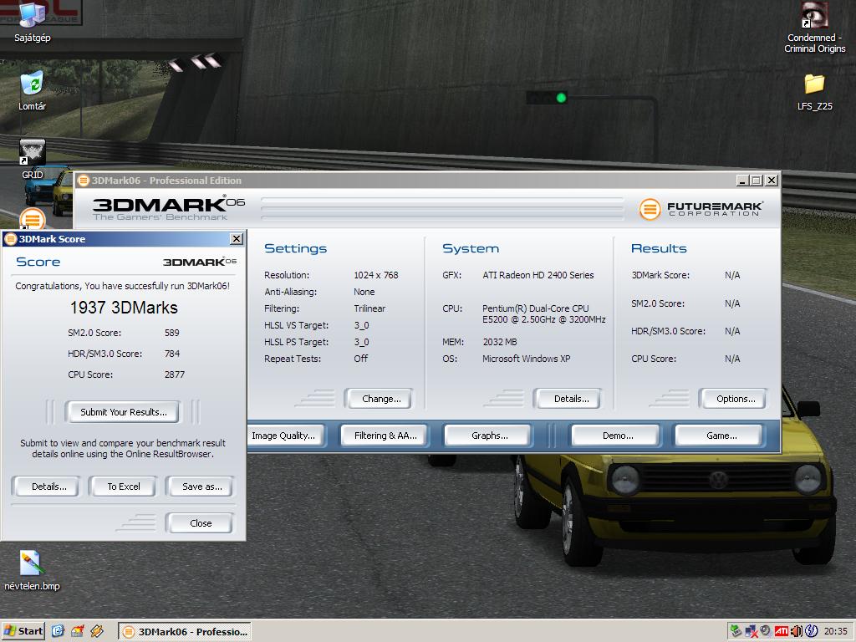The width and height of the screenshot is (856, 642).
Task: Open the Start menu
Action: coord(23,631)
